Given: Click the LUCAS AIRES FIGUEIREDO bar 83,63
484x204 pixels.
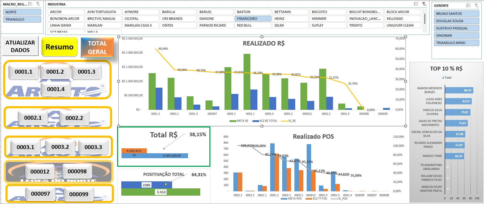Looking at the screenshot, I should pyautogui.click(x=458, y=101).
